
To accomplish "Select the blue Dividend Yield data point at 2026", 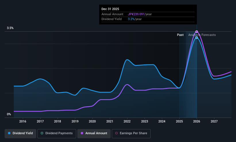I will [x=197, y=38].
